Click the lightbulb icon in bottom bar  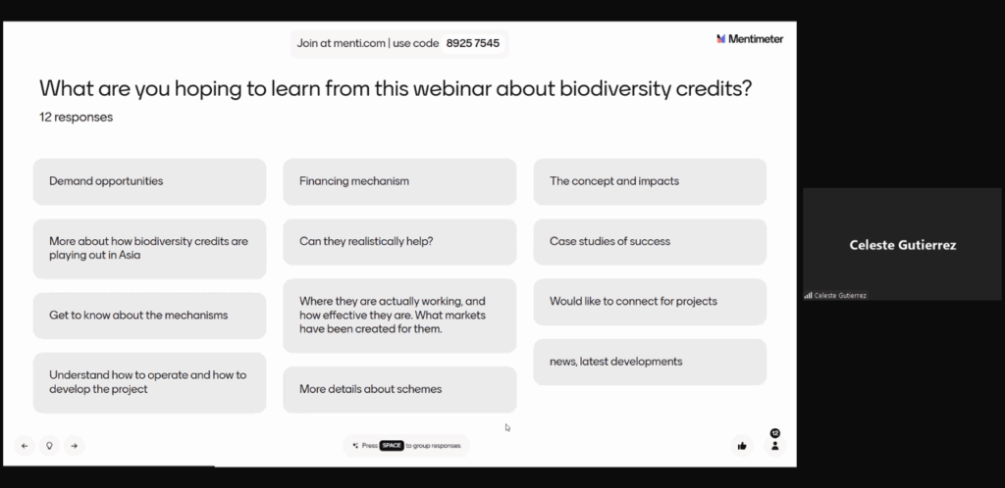pos(49,445)
